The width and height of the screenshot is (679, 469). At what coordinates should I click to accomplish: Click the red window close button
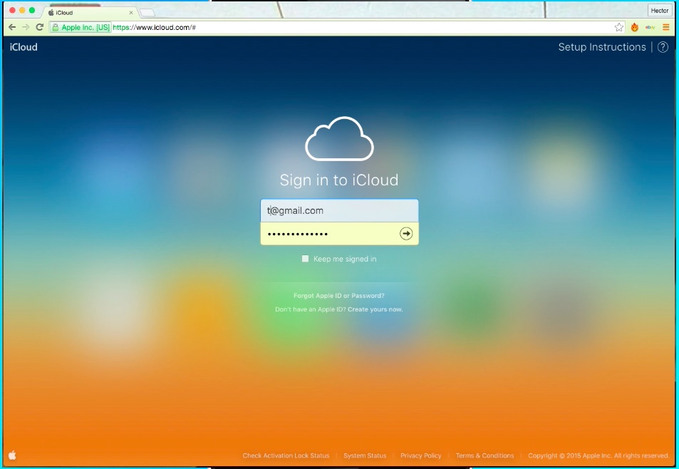tap(12, 11)
